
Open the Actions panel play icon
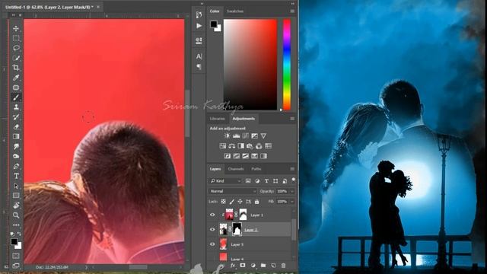pyautogui.click(x=199, y=26)
